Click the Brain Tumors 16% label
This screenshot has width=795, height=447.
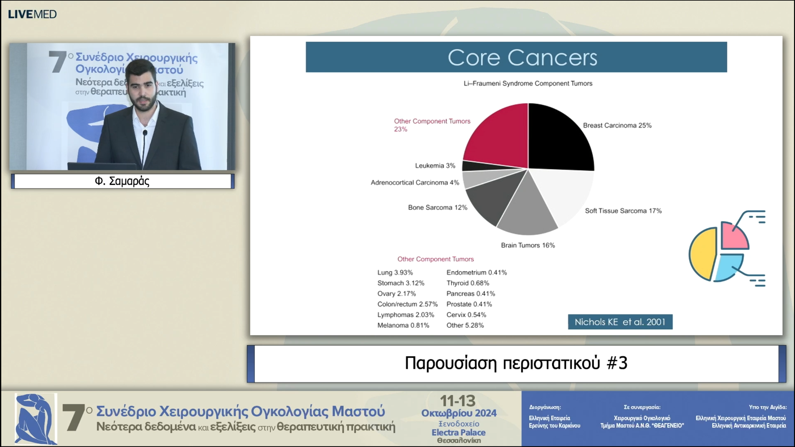528,245
